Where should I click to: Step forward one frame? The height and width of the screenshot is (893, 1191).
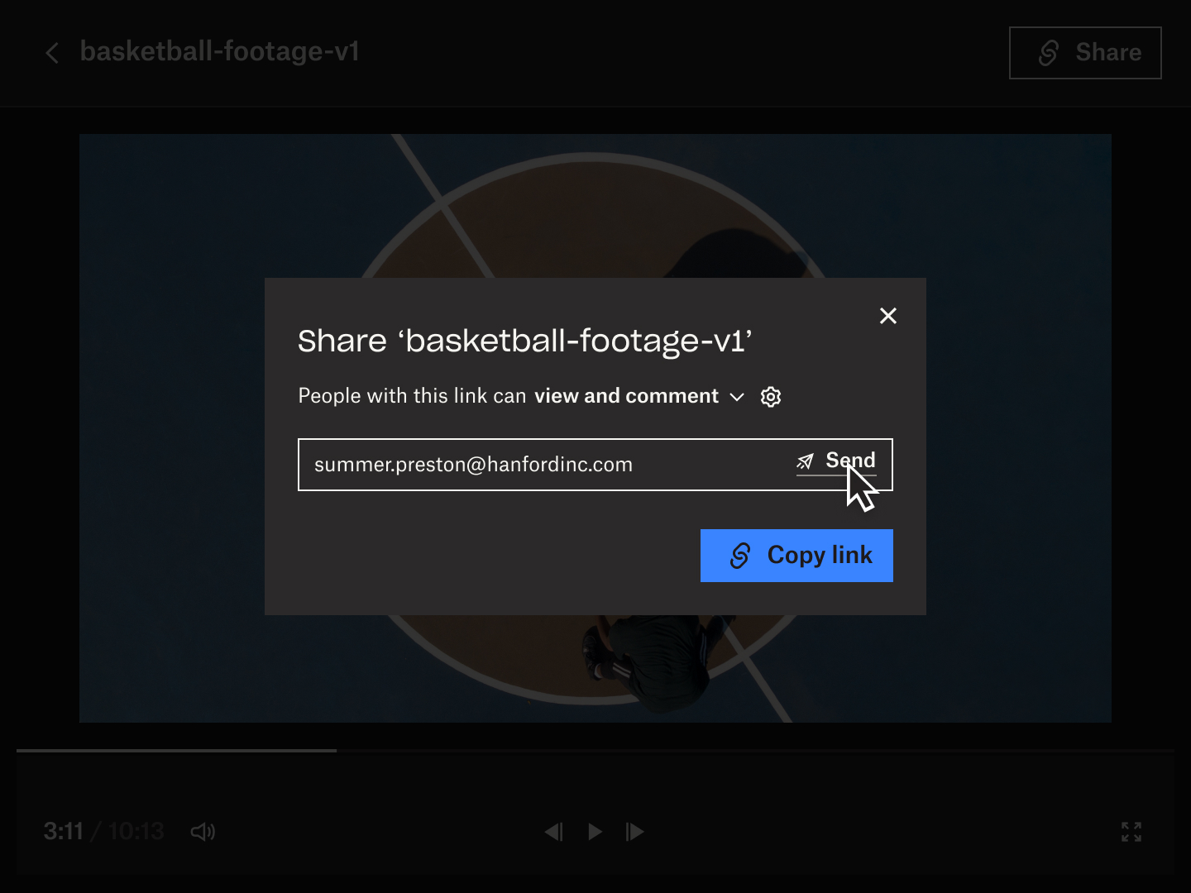635,832
